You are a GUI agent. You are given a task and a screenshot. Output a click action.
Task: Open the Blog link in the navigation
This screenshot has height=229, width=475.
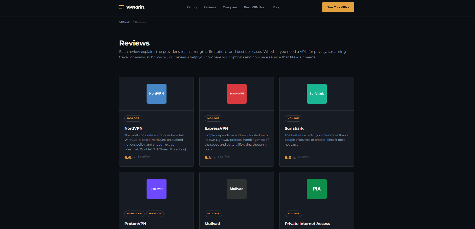tap(277, 7)
